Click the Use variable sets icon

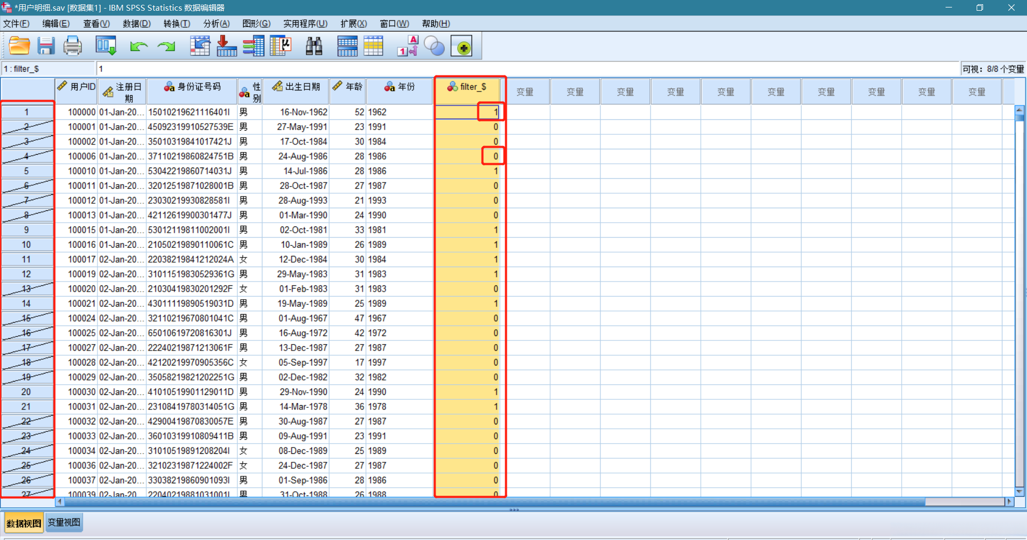click(434, 46)
